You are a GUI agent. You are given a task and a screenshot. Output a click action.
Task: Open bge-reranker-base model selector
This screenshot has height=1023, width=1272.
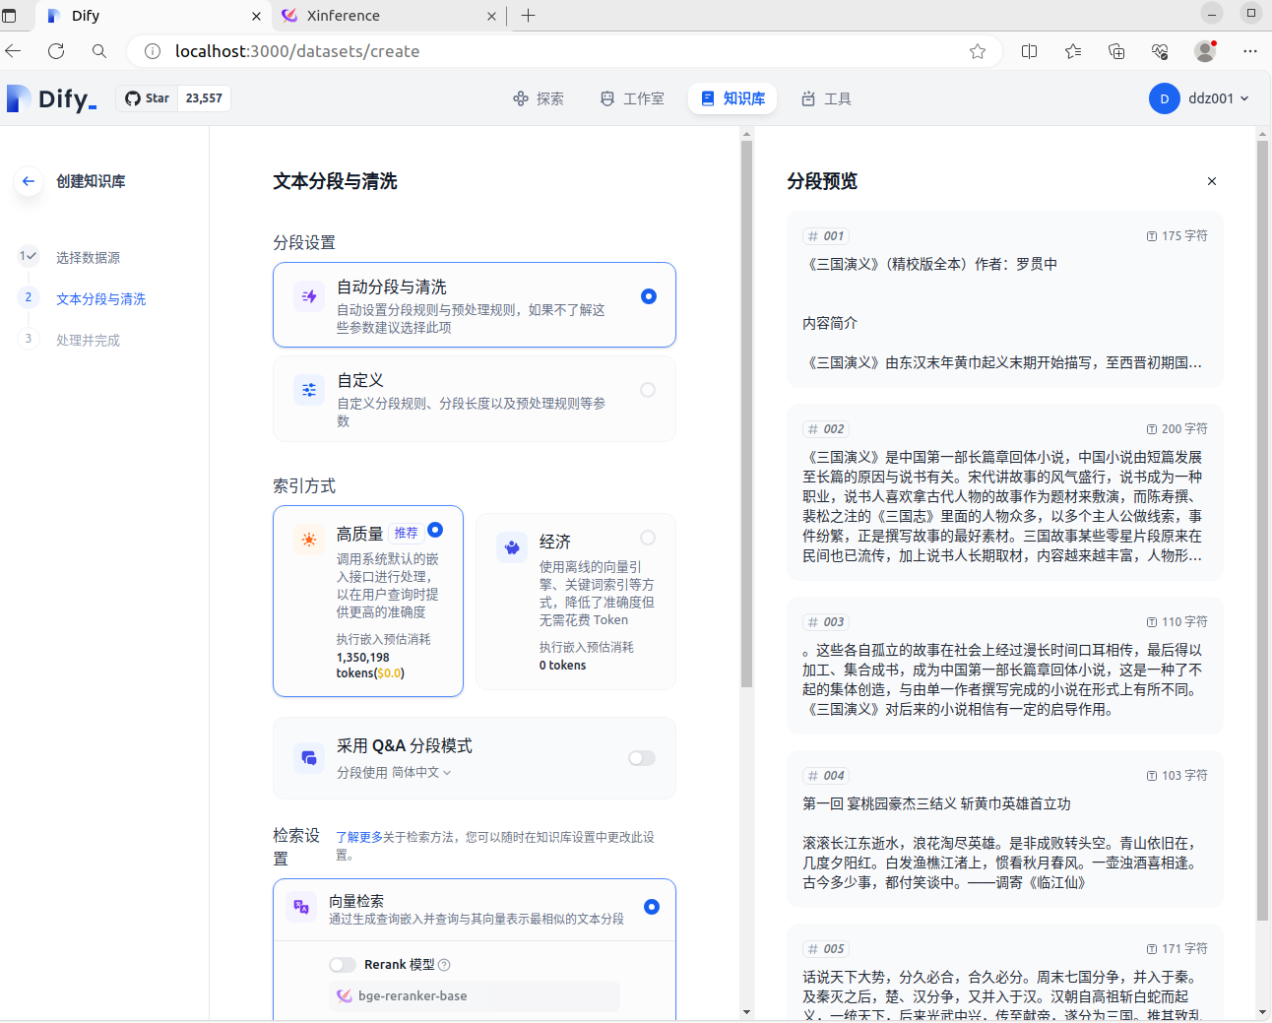[x=475, y=996]
